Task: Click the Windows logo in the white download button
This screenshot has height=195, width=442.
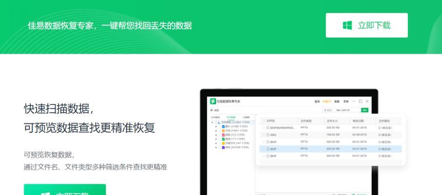Action: [347, 25]
